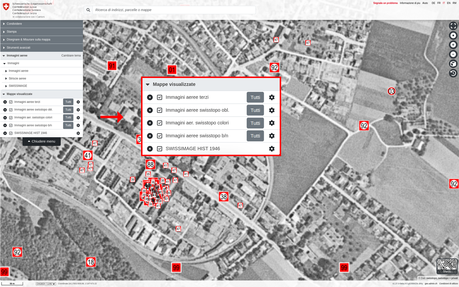Disable Immagini aeree swisstopo b/n checkbox

(159, 136)
